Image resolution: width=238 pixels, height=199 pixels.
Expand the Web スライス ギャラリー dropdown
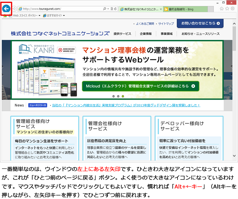coord(39,16)
